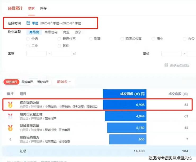Click the 项目排行 button
Image resolution: width=196 pixels, height=162 pixels.
pos(11,82)
